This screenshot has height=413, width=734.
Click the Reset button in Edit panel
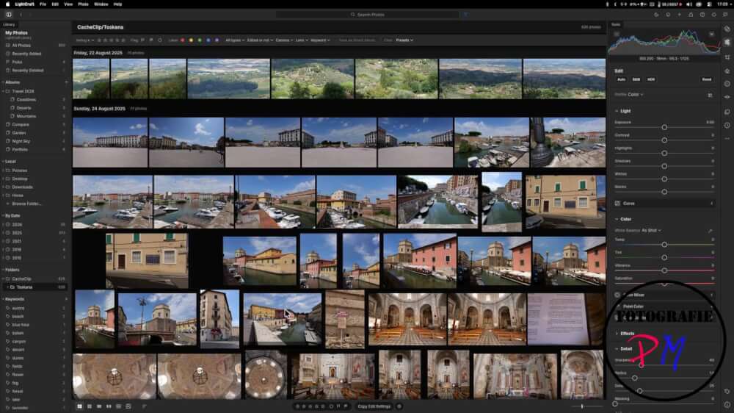point(707,79)
